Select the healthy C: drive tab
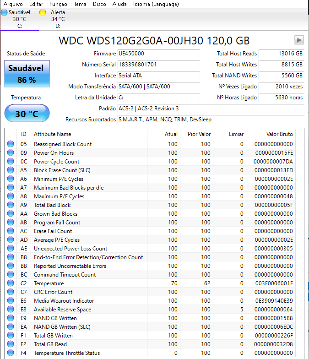The width and height of the screenshot is (309, 359). (x=19, y=19)
